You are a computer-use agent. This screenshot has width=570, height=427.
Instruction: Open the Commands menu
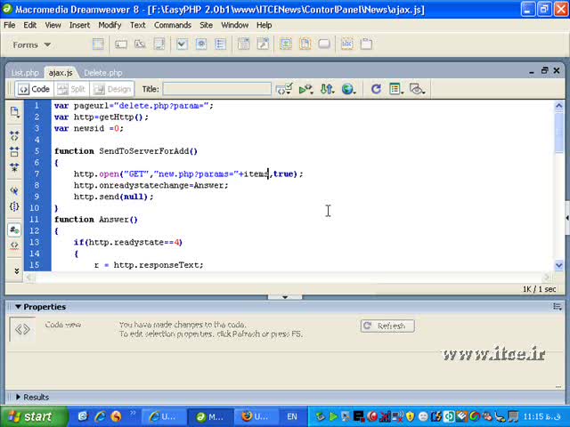[173, 25]
